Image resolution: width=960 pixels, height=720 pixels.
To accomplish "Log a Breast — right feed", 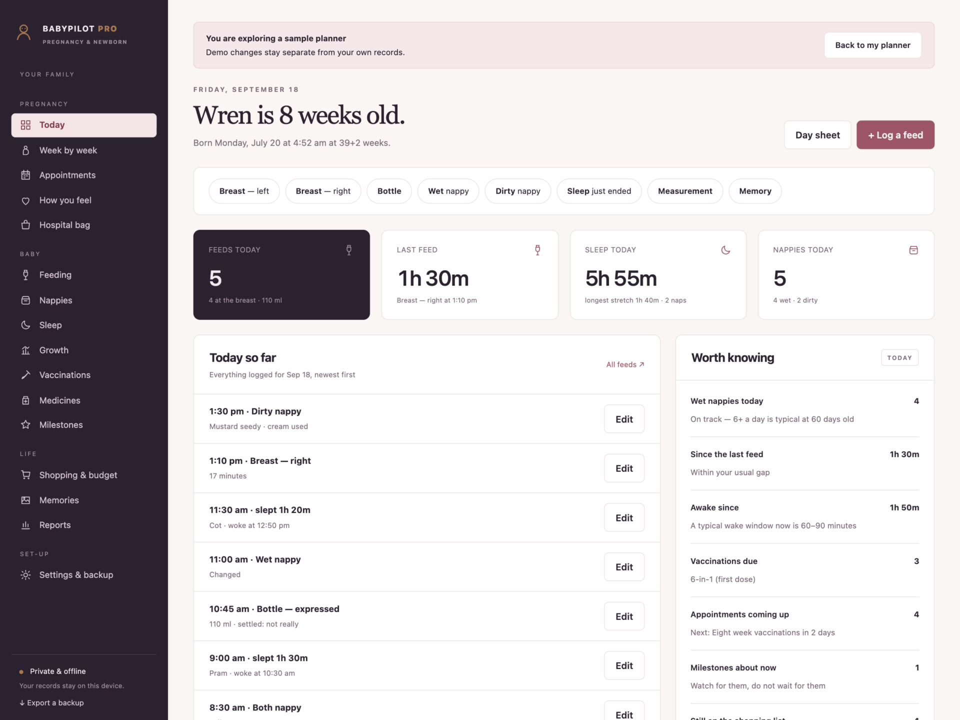I will point(323,191).
